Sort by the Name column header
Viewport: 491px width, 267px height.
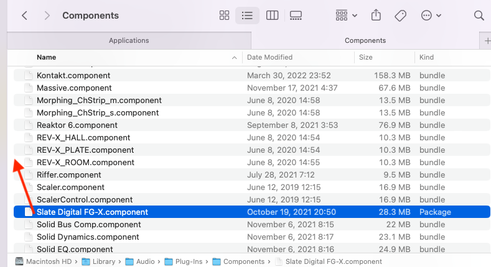pyautogui.click(x=47, y=57)
